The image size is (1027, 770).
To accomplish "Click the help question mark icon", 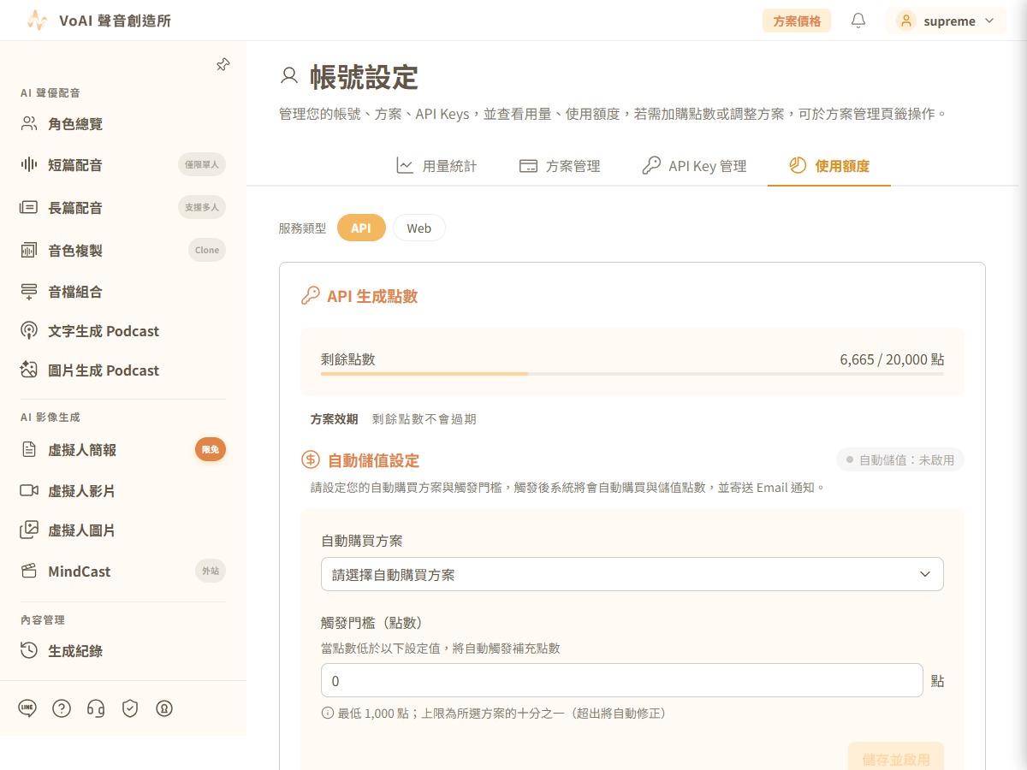I will (x=62, y=708).
